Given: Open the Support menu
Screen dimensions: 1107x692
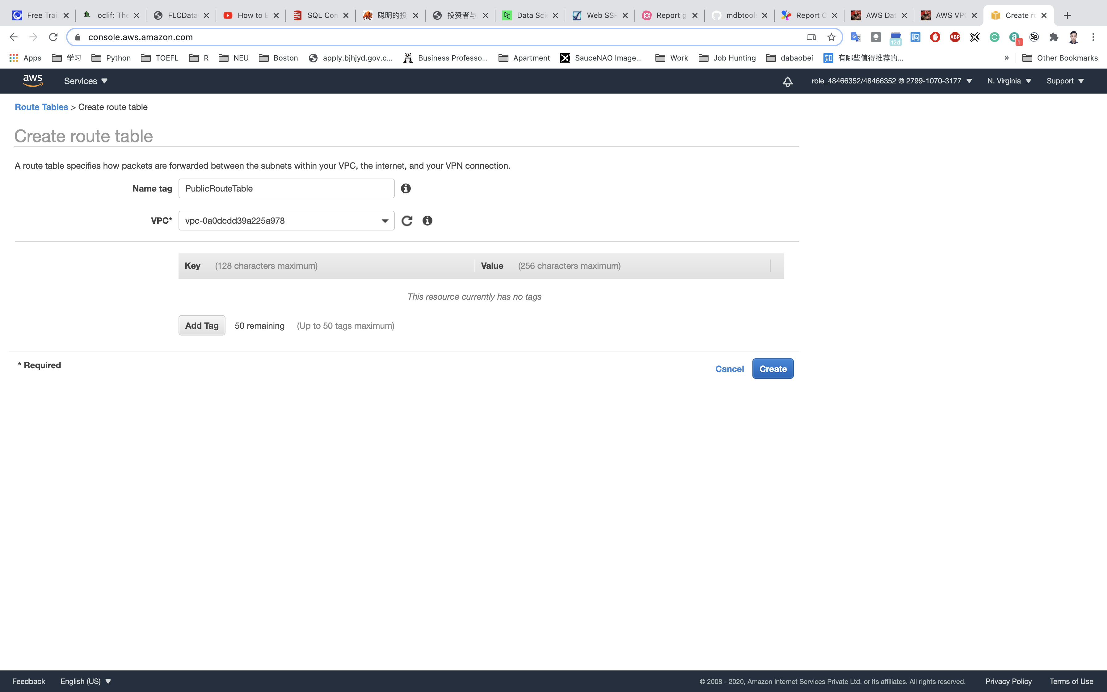Looking at the screenshot, I should coord(1065,81).
